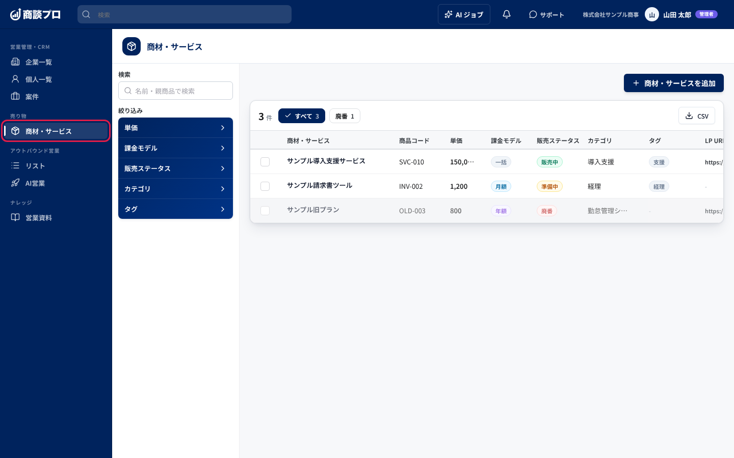Click 商材・サービスを追加 button
734x458 pixels.
(x=674, y=83)
